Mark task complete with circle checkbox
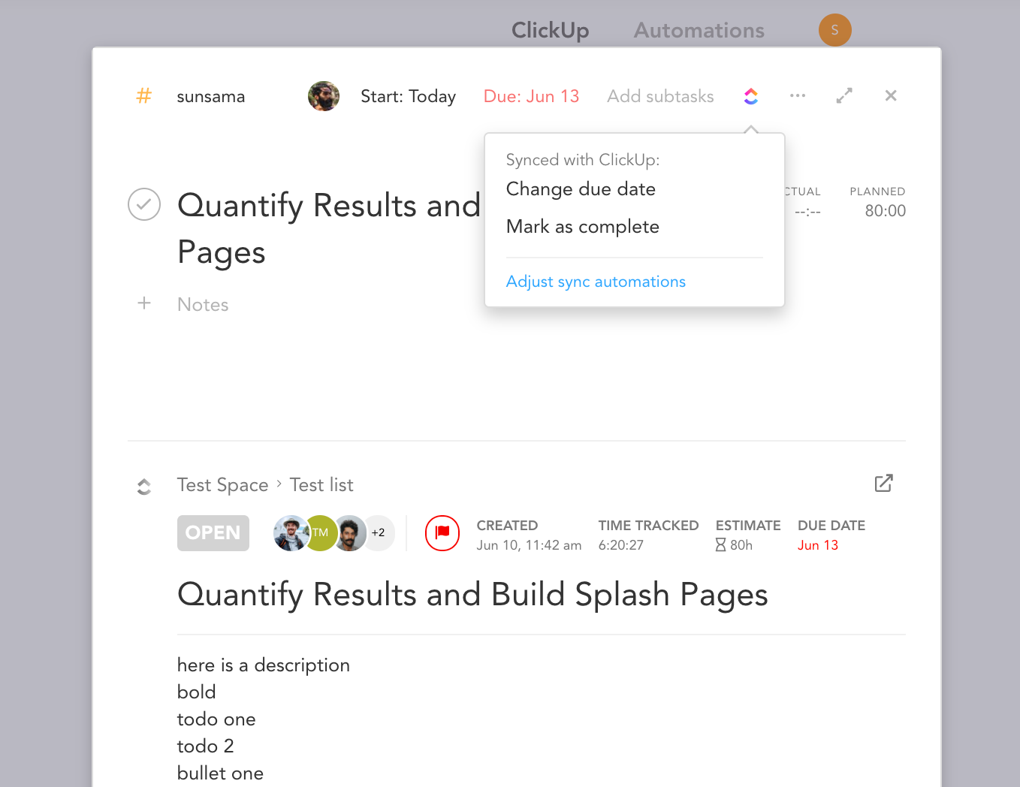The height and width of the screenshot is (787, 1020). (x=144, y=204)
